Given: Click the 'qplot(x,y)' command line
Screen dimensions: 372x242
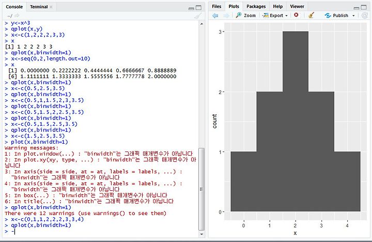Looking at the screenshot, I should tap(26, 29).
